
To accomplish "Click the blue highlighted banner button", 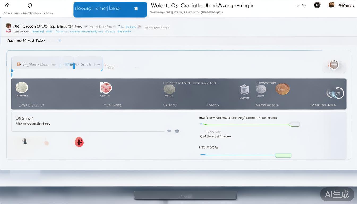I will point(110,10).
